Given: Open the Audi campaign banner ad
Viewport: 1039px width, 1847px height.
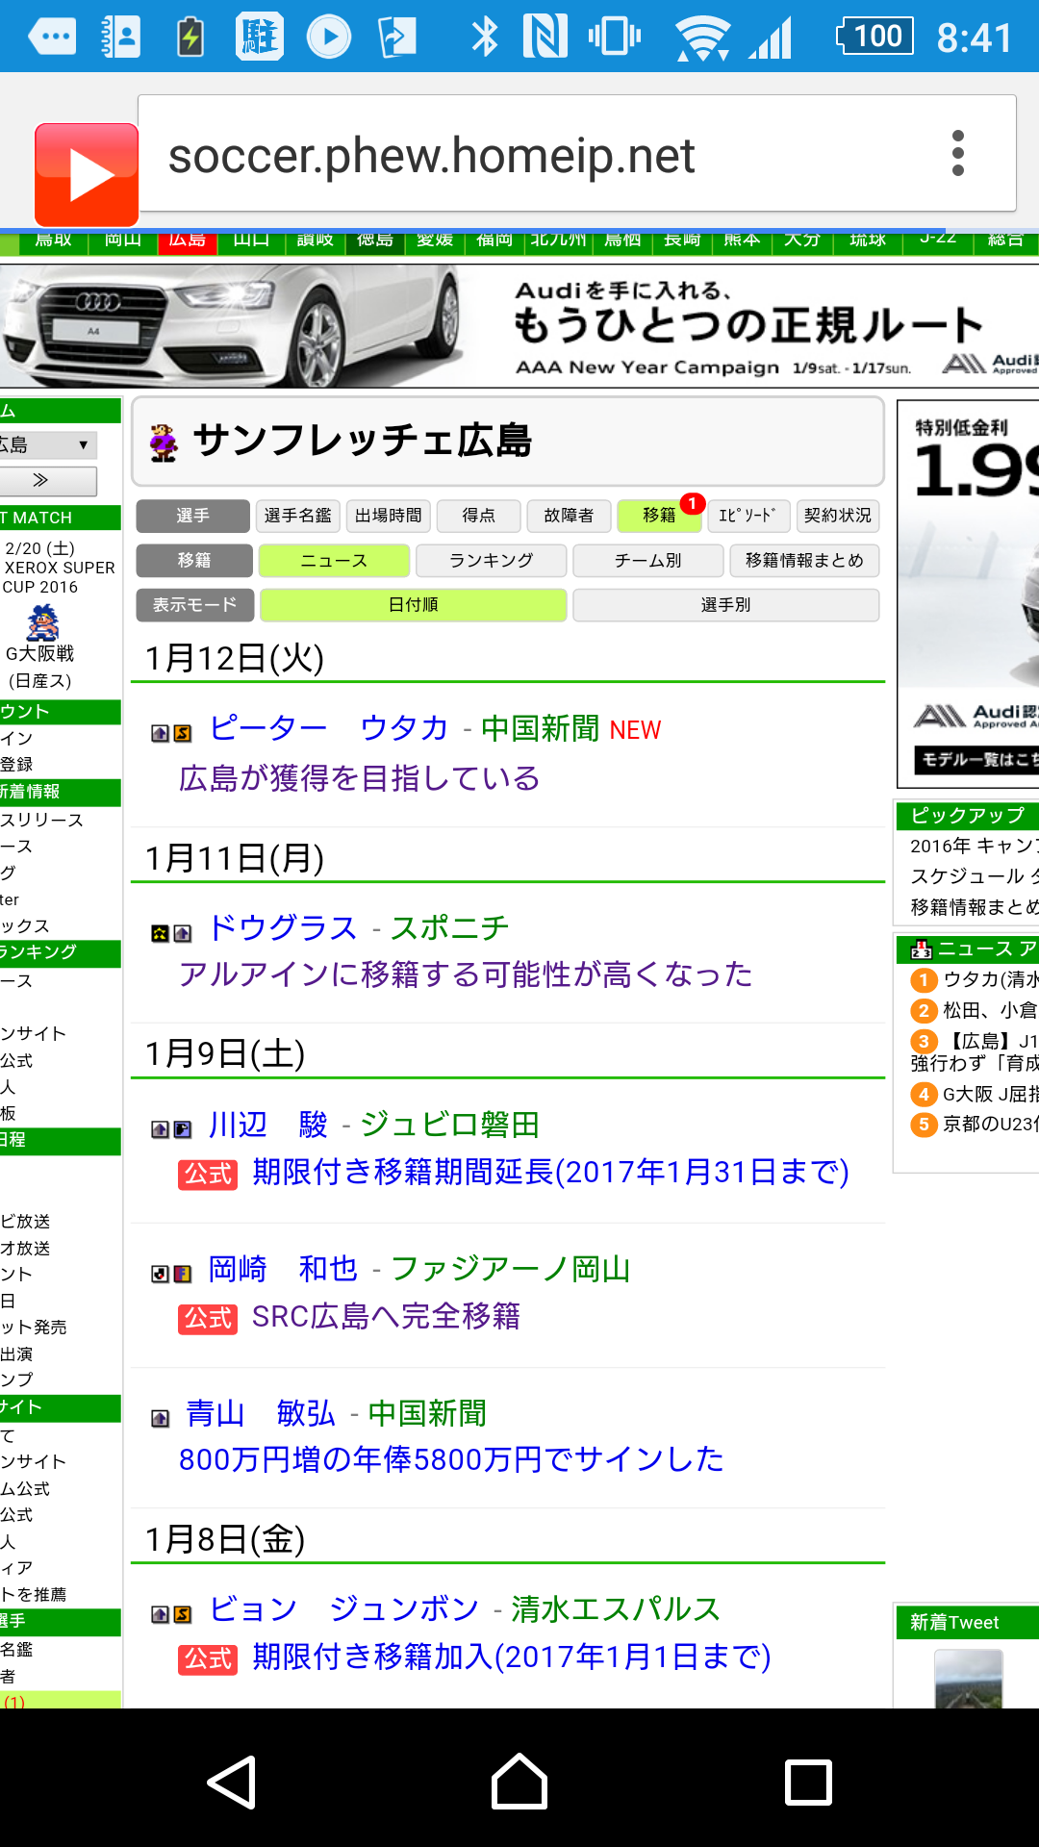Looking at the screenshot, I should pyautogui.click(x=519, y=326).
